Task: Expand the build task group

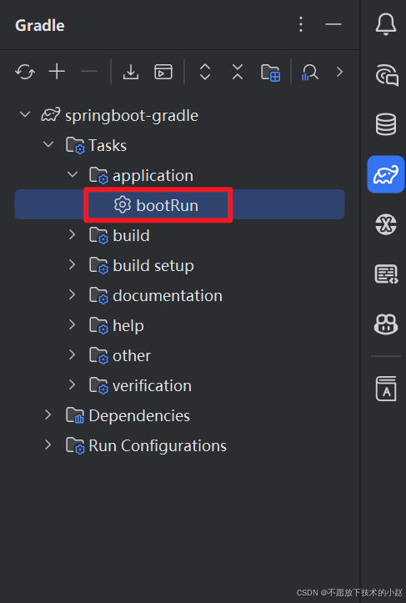Action: click(x=72, y=234)
